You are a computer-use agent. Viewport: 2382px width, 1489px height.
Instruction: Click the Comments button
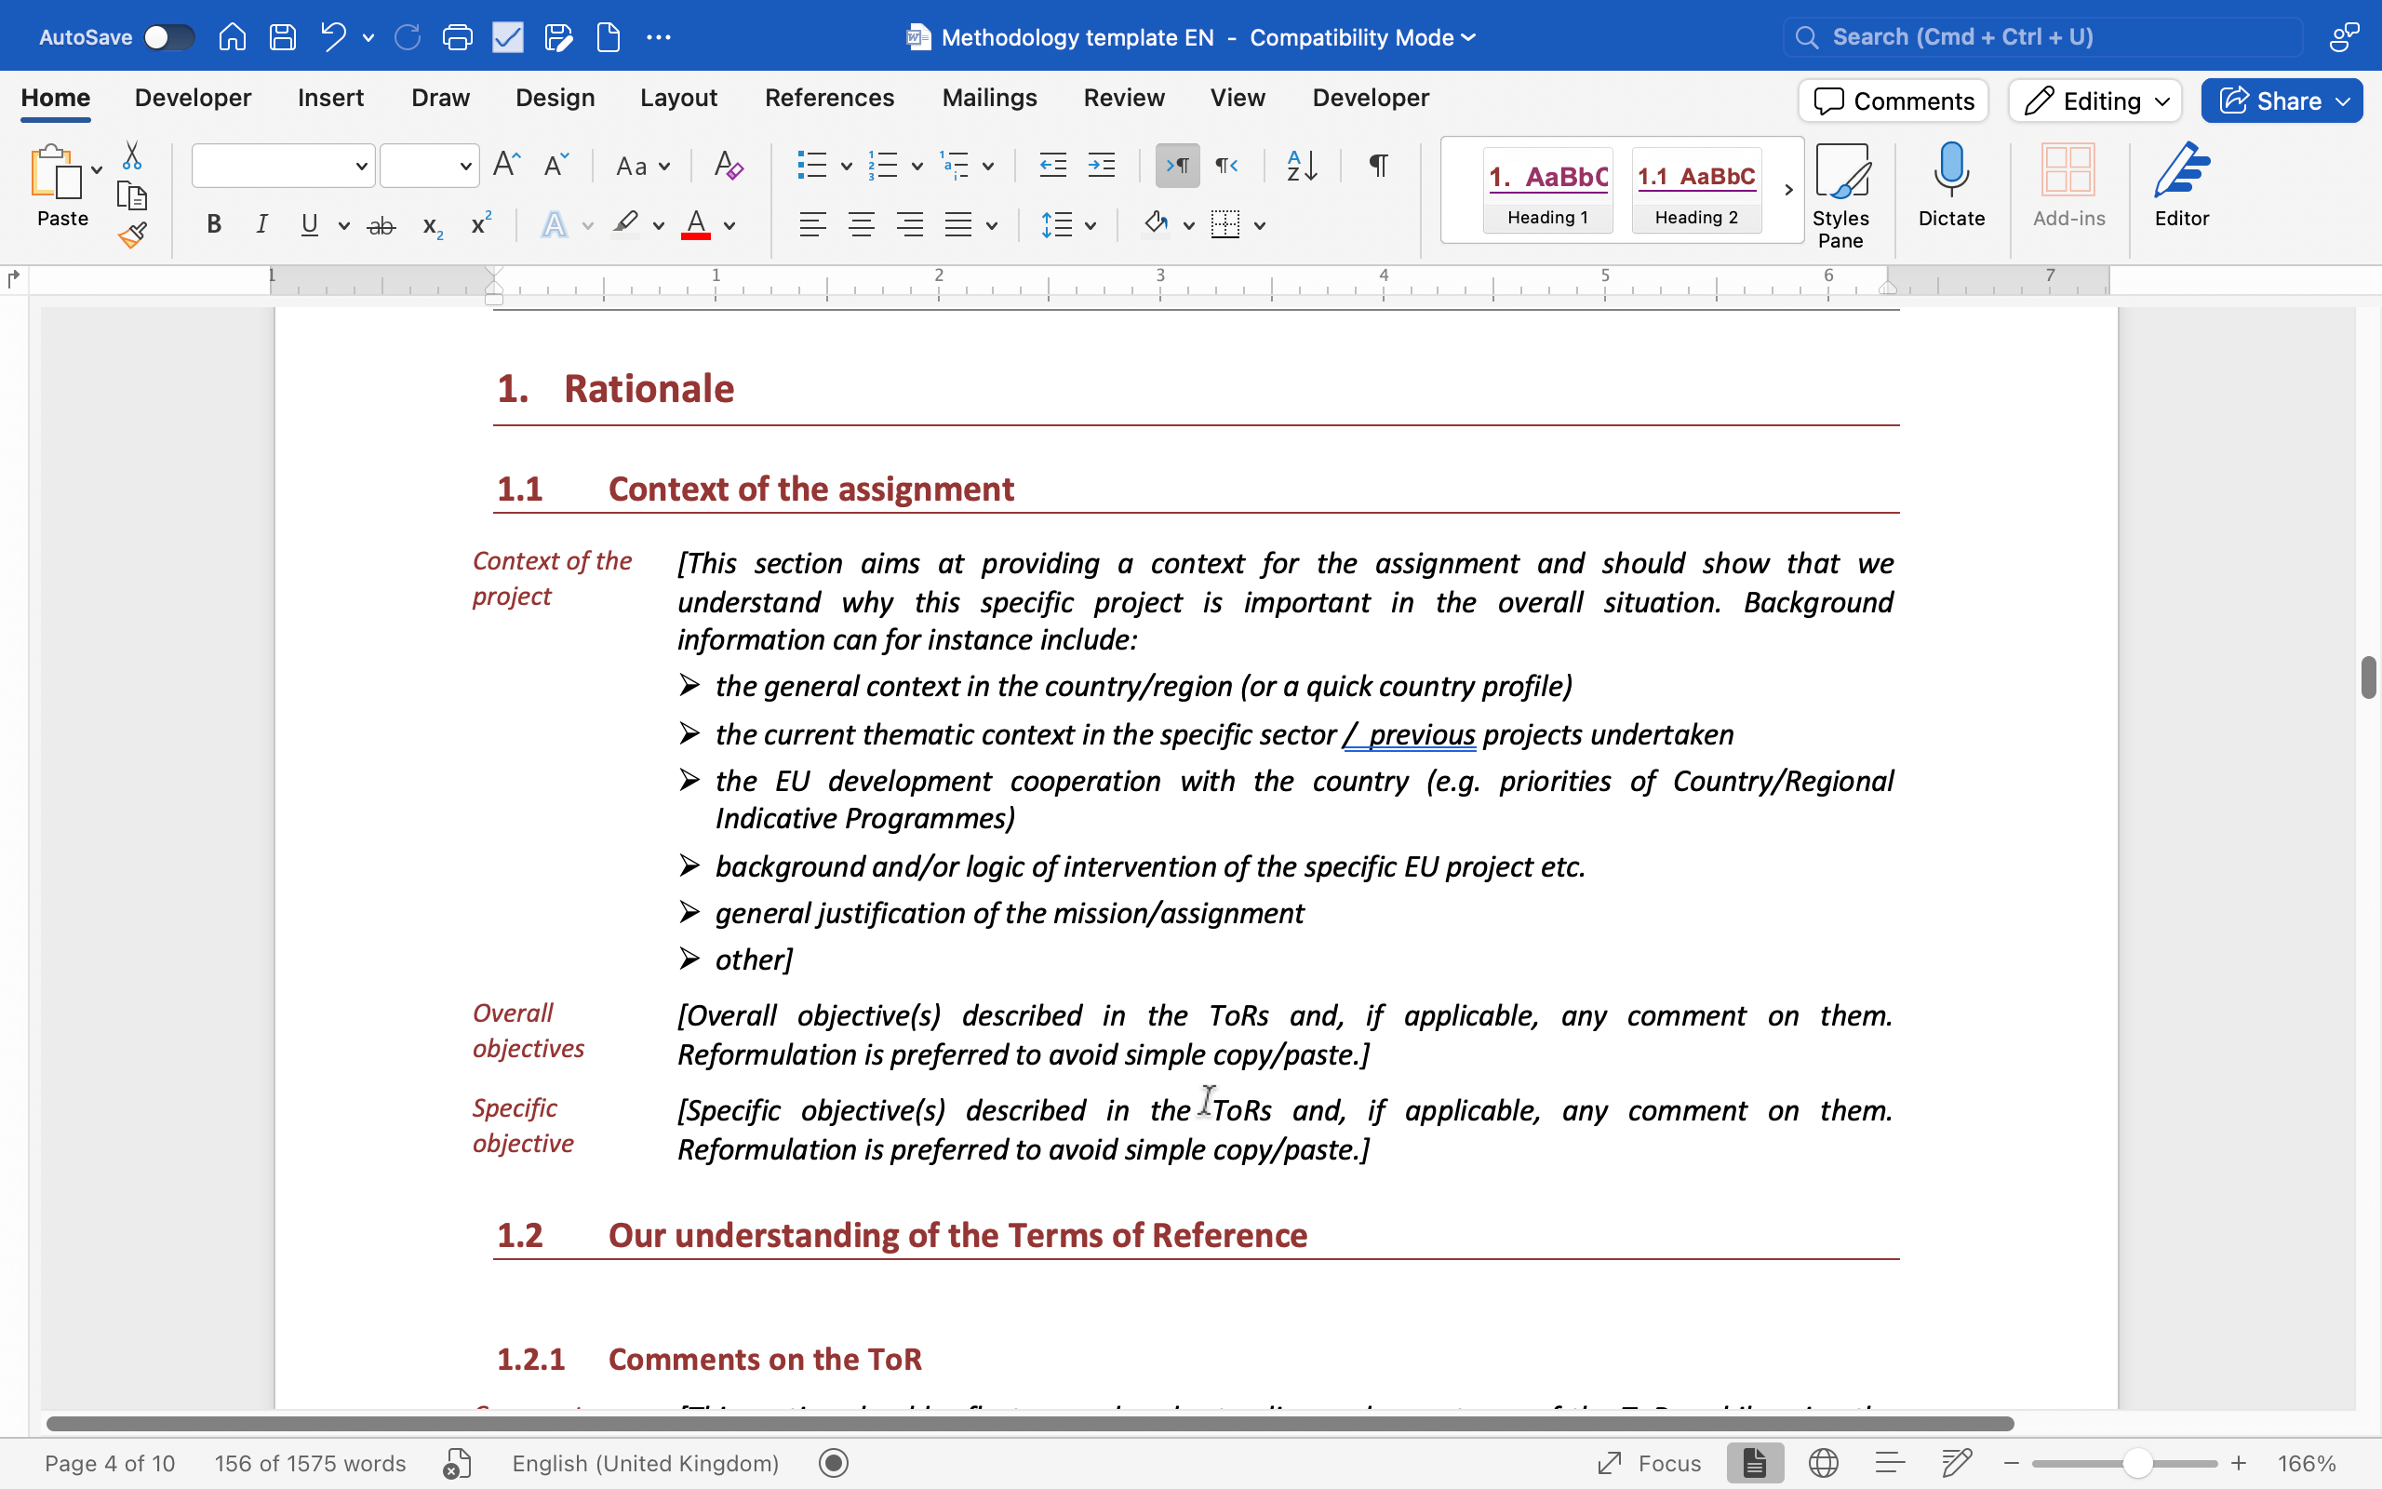point(1893,101)
